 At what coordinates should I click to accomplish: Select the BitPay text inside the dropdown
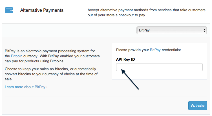pos(144,30)
